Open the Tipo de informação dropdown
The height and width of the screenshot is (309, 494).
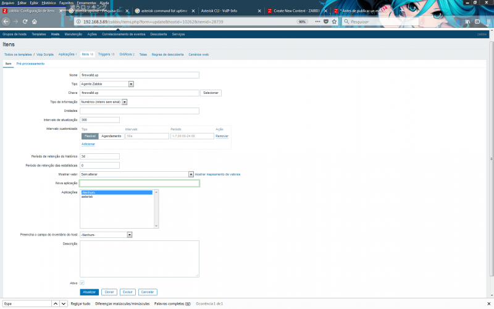pos(103,102)
